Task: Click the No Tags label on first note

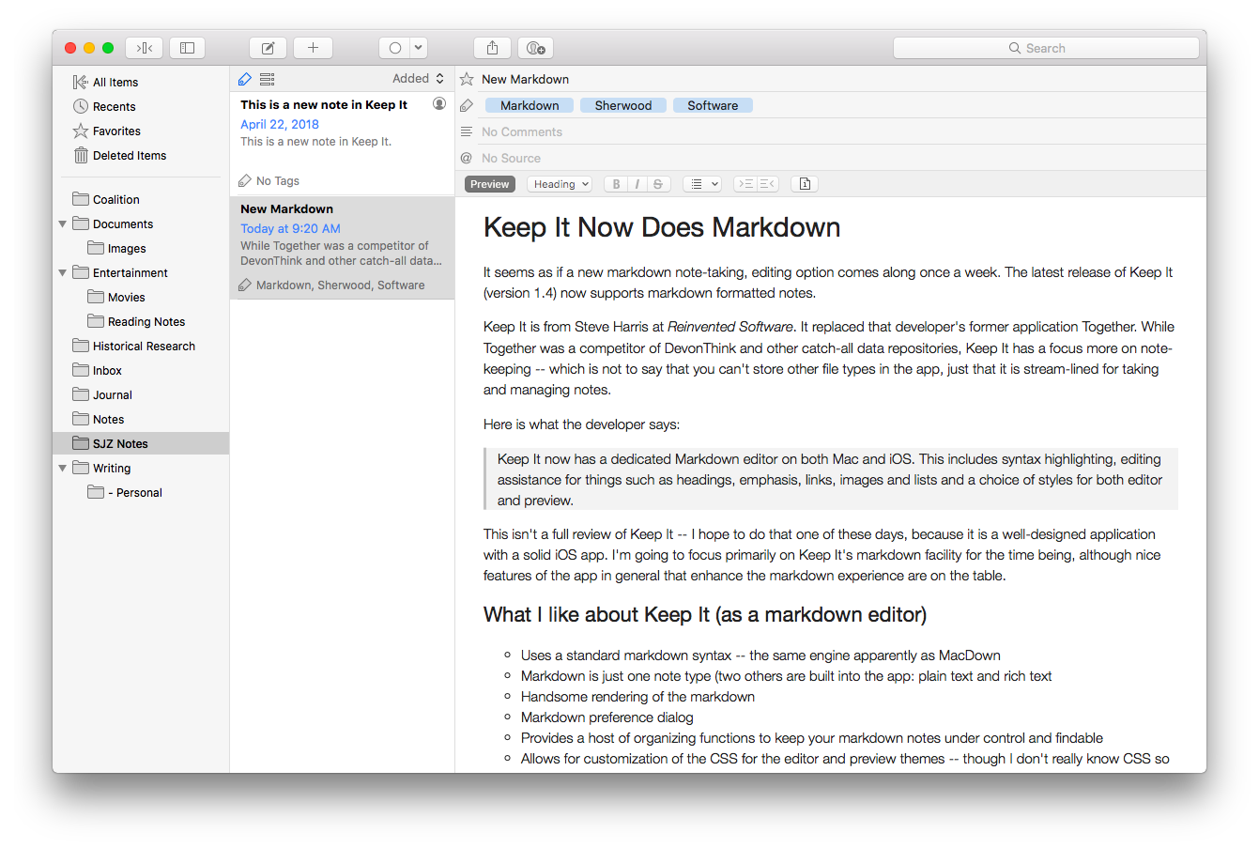Action: 278,180
